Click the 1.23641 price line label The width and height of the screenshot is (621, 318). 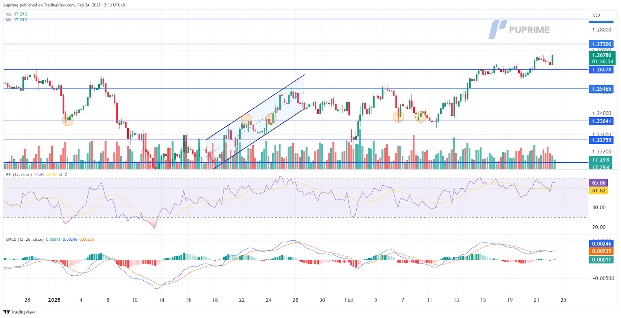click(601, 121)
